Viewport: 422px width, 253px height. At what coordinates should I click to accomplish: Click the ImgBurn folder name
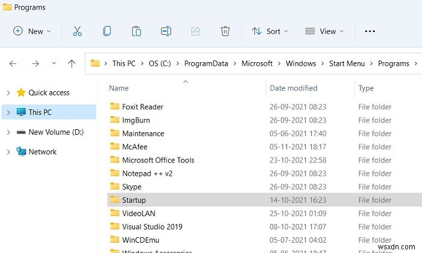(136, 120)
